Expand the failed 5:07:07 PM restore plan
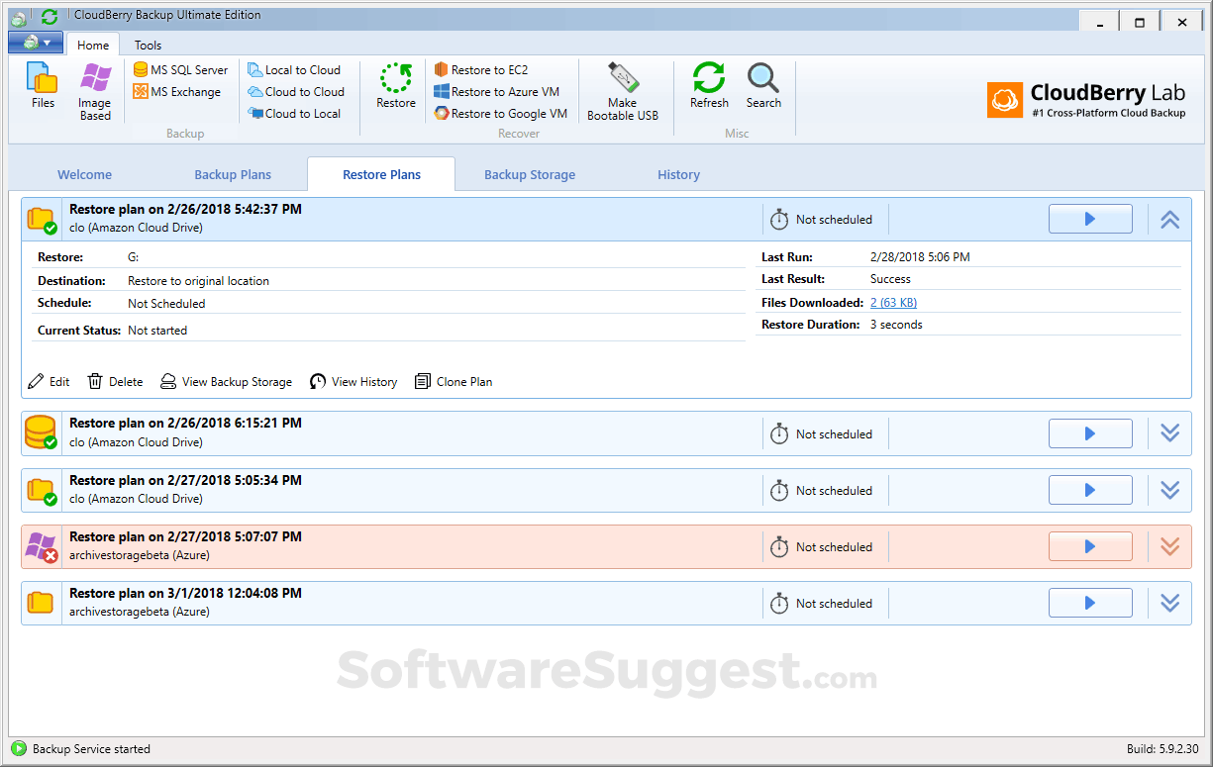The width and height of the screenshot is (1213, 767). point(1169,546)
